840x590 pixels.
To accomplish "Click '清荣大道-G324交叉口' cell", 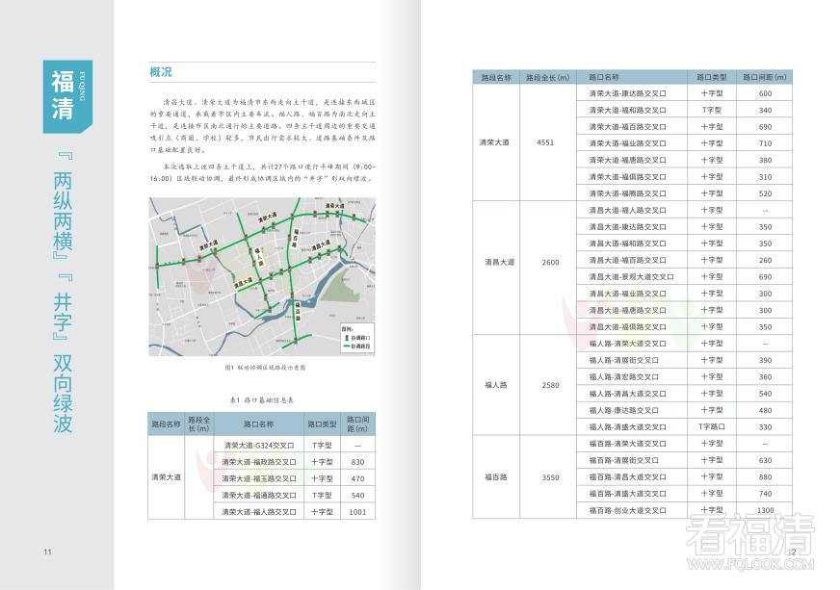I will pos(259,446).
